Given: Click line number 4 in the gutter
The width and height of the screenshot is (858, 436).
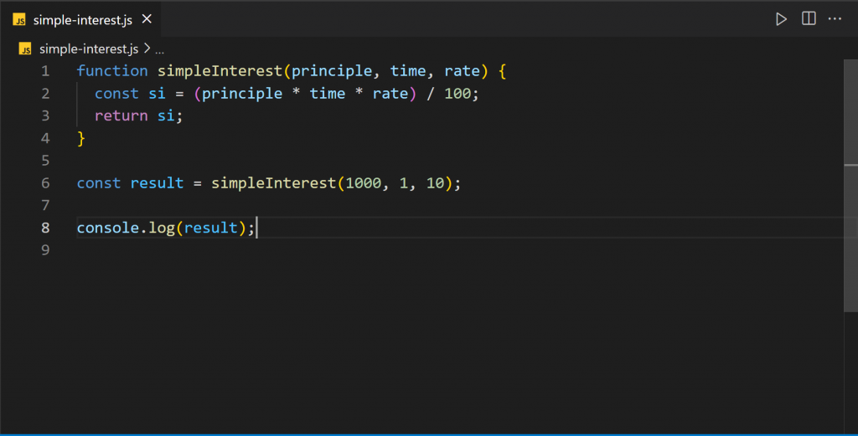Looking at the screenshot, I should [x=45, y=138].
